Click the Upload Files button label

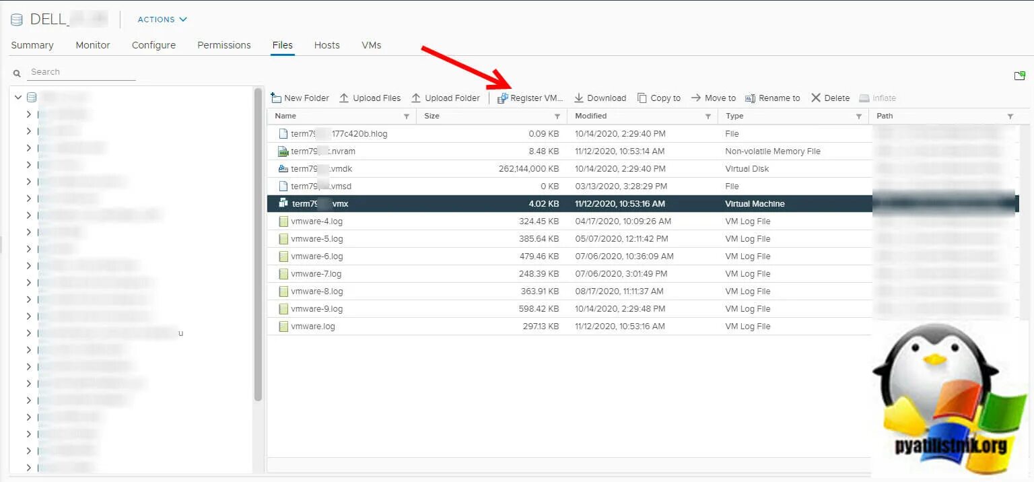coord(377,98)
